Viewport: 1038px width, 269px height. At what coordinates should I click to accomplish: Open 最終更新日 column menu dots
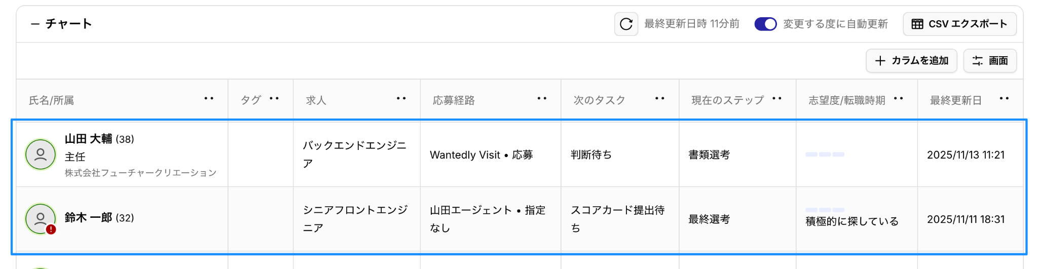click(1004, 99)
